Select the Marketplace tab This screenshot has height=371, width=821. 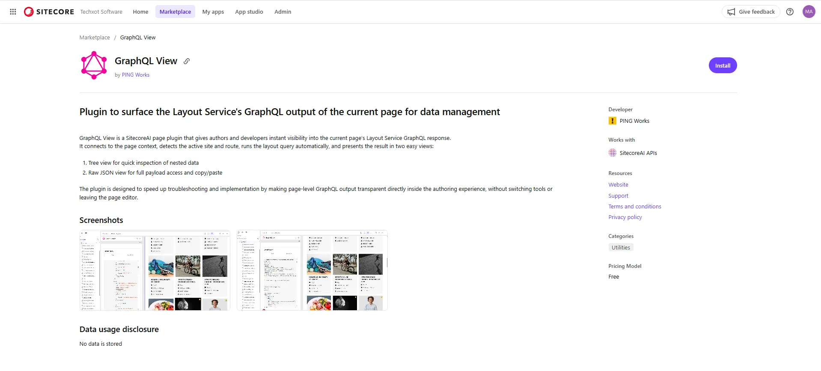click(175, 12)
